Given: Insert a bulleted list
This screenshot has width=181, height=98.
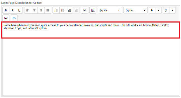Looking at the screenshot, I should 56,10.
